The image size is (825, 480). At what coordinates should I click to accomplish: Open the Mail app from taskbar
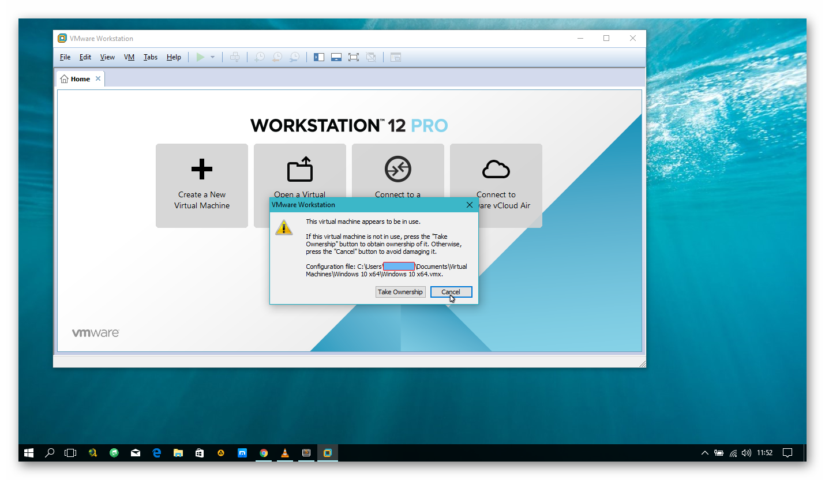136,453
